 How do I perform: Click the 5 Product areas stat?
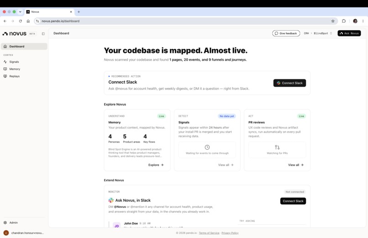131,139
